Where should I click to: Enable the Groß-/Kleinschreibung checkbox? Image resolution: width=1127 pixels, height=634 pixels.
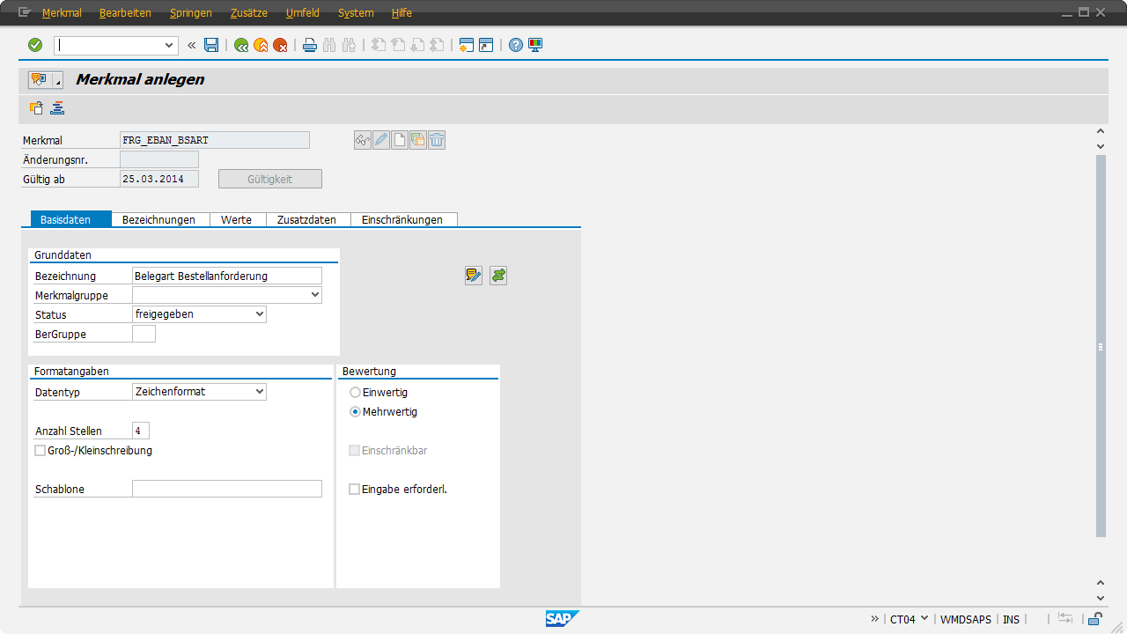pos(40,451)
